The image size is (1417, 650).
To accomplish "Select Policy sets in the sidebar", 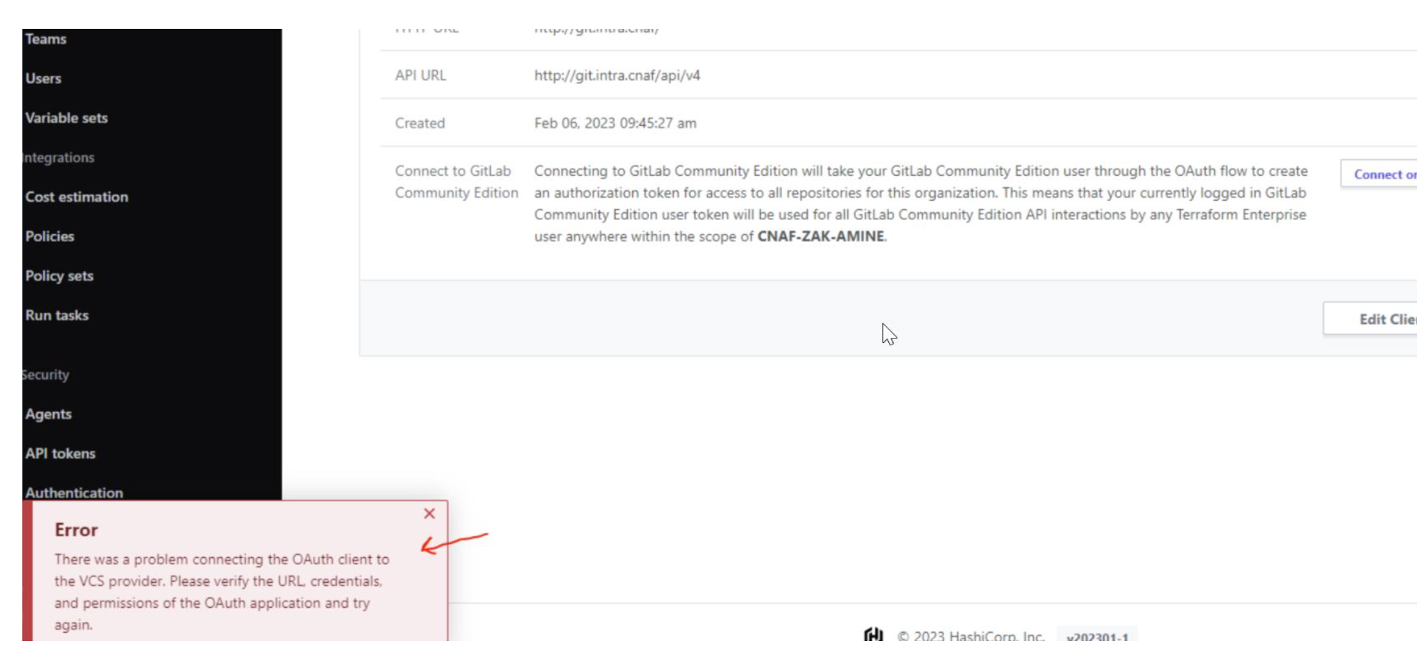I will tap(59, 276).
